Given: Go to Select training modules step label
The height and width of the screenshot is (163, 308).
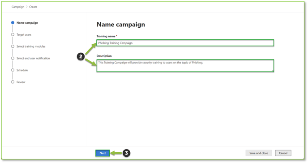Looking at the screenshot, I should (x=31, y=46).
